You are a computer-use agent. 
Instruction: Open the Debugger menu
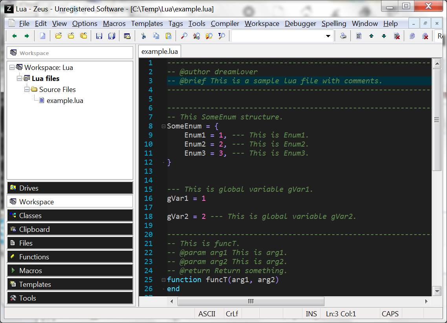pyautogui.click(x=300, y=23)
